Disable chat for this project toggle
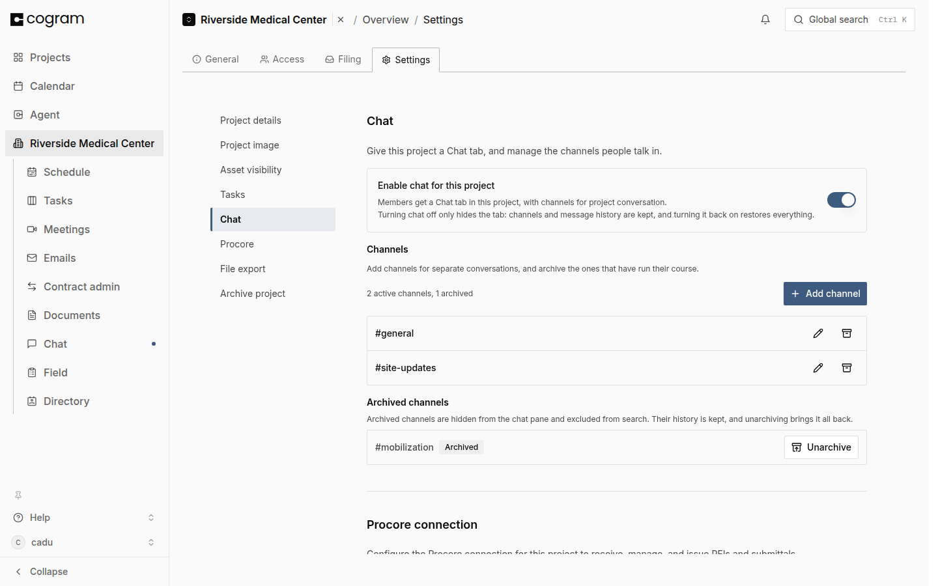The width and height of the screenshot is (938, 586). coord(841,200)
